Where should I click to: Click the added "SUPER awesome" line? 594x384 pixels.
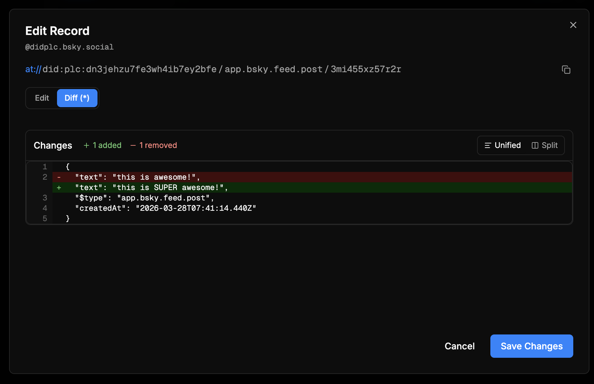[152, 188]
